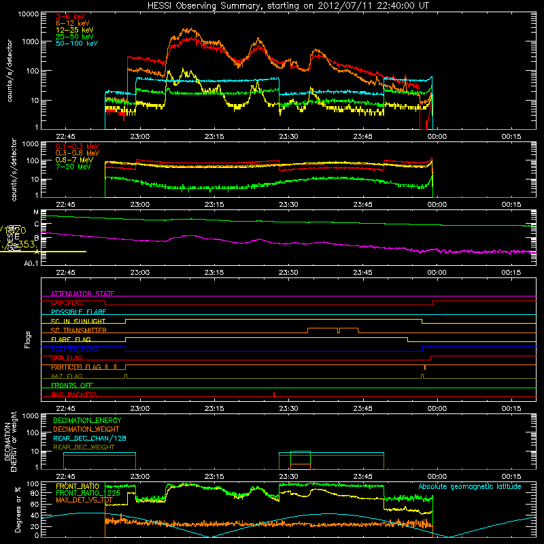Click the ATTENUATOR_STATE flag label
The image size is (544, 544).
[x=82, y=294]
